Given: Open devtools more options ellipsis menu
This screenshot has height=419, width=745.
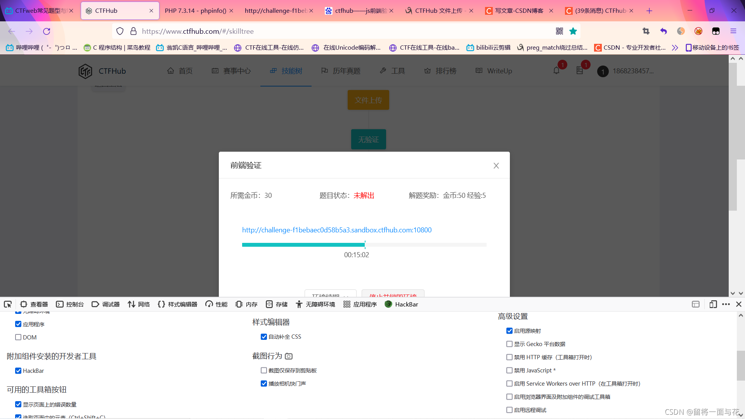Looking at the screenshot, I should [x=726, y=304].
